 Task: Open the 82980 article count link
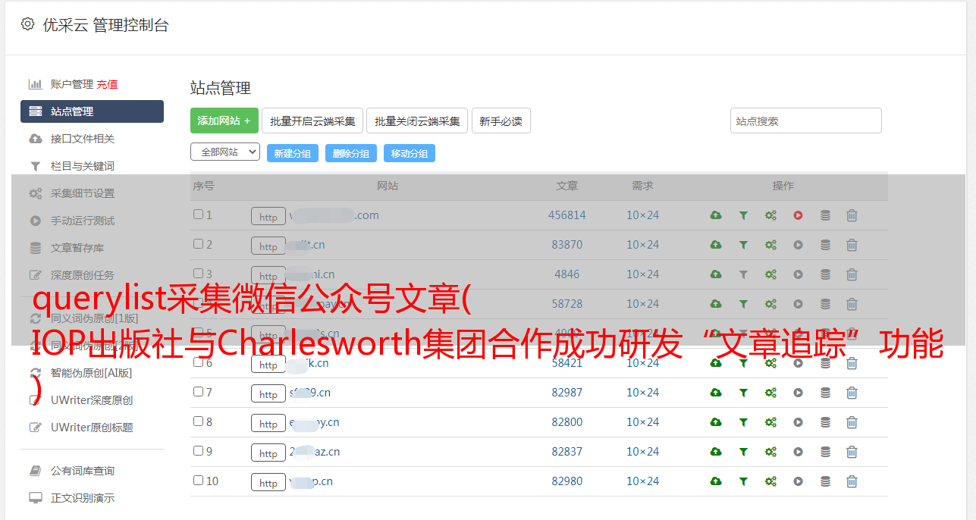click(567, 481)
